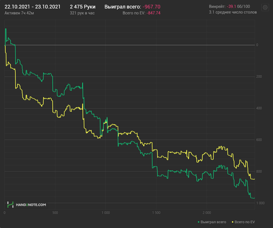Toggle the 'Выиграл всего' legend series

pyautogui.click(x=213, y=222)
